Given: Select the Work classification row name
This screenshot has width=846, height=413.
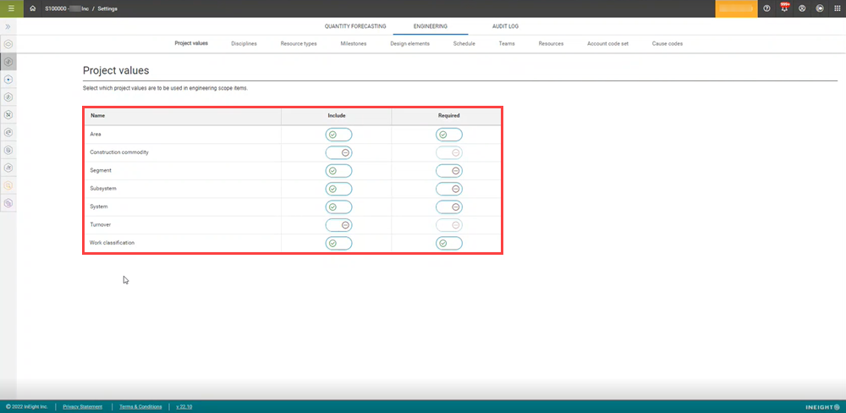Looking at the screenshot, I should tap(113, 243).
